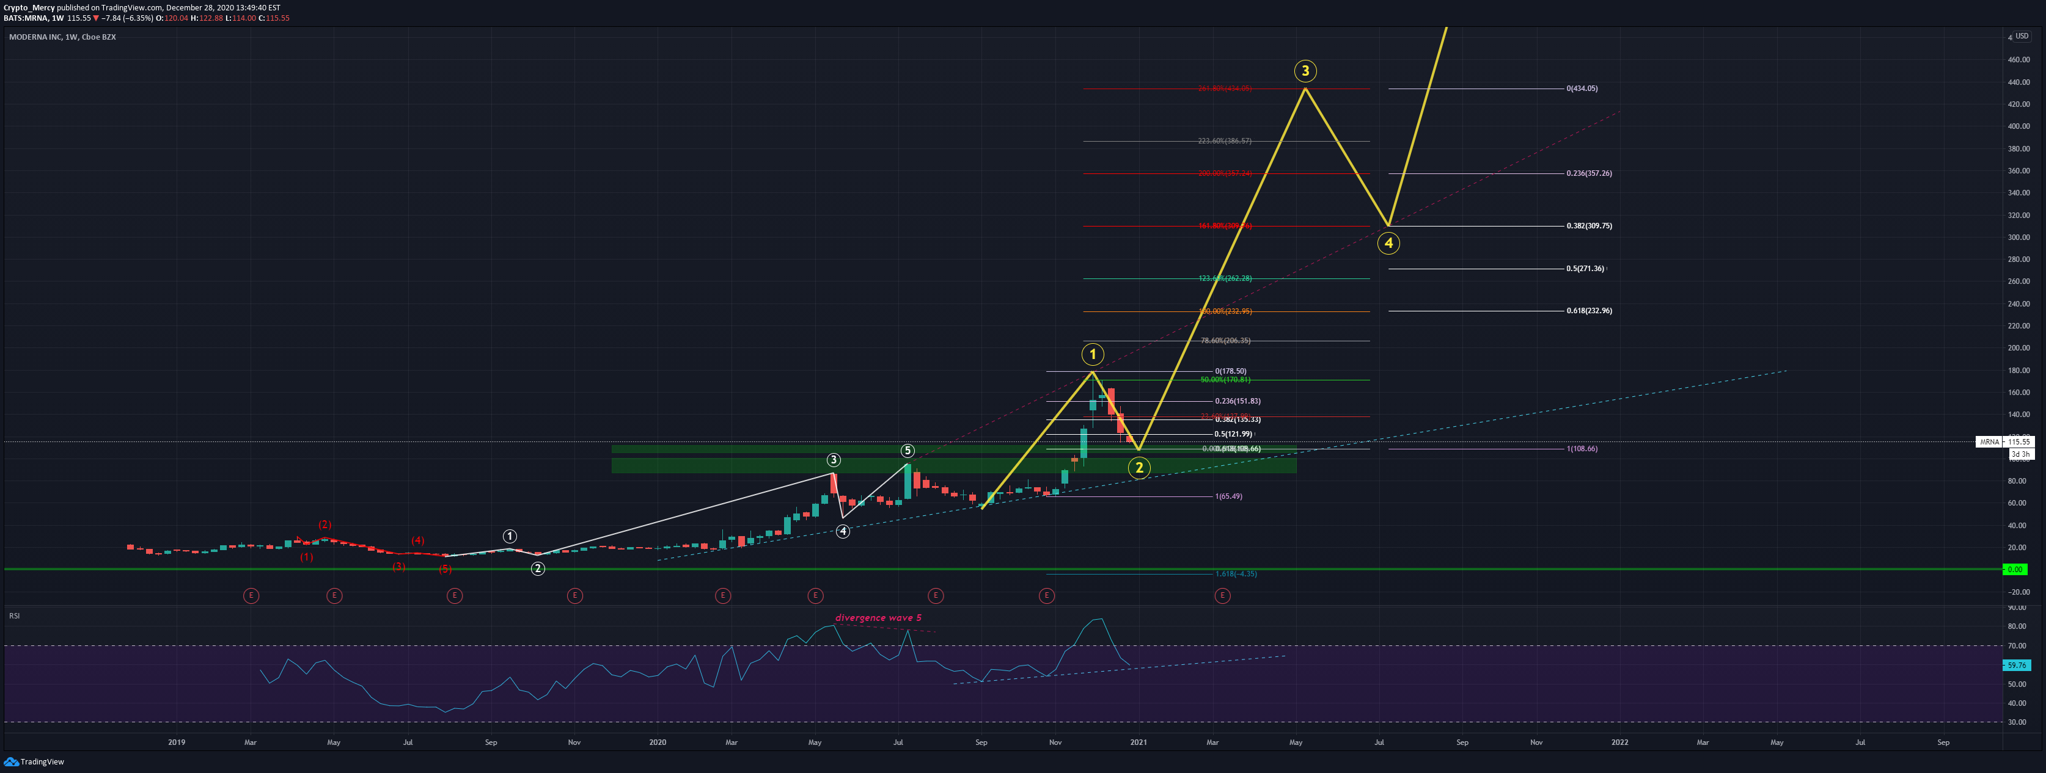Screen dimensions: 2046x773
Task: Select extension label 50.00%(170.81)
Action: [x=1225, y=379]
